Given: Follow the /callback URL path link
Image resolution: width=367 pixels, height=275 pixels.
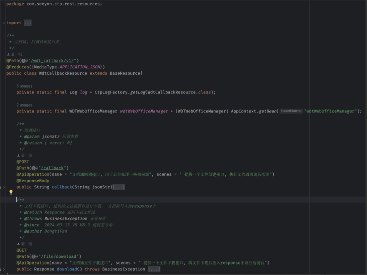Looking at the screenshot, I should tap(52, 168).
